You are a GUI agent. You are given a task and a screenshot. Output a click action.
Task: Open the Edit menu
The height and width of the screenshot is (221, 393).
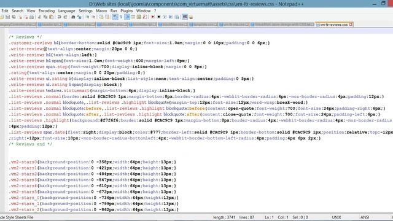click(x=5, y=11)
